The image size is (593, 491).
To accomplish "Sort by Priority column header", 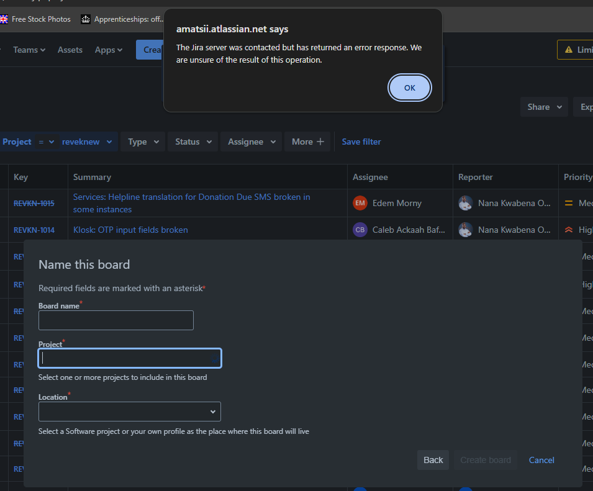I will pos(578,177).
